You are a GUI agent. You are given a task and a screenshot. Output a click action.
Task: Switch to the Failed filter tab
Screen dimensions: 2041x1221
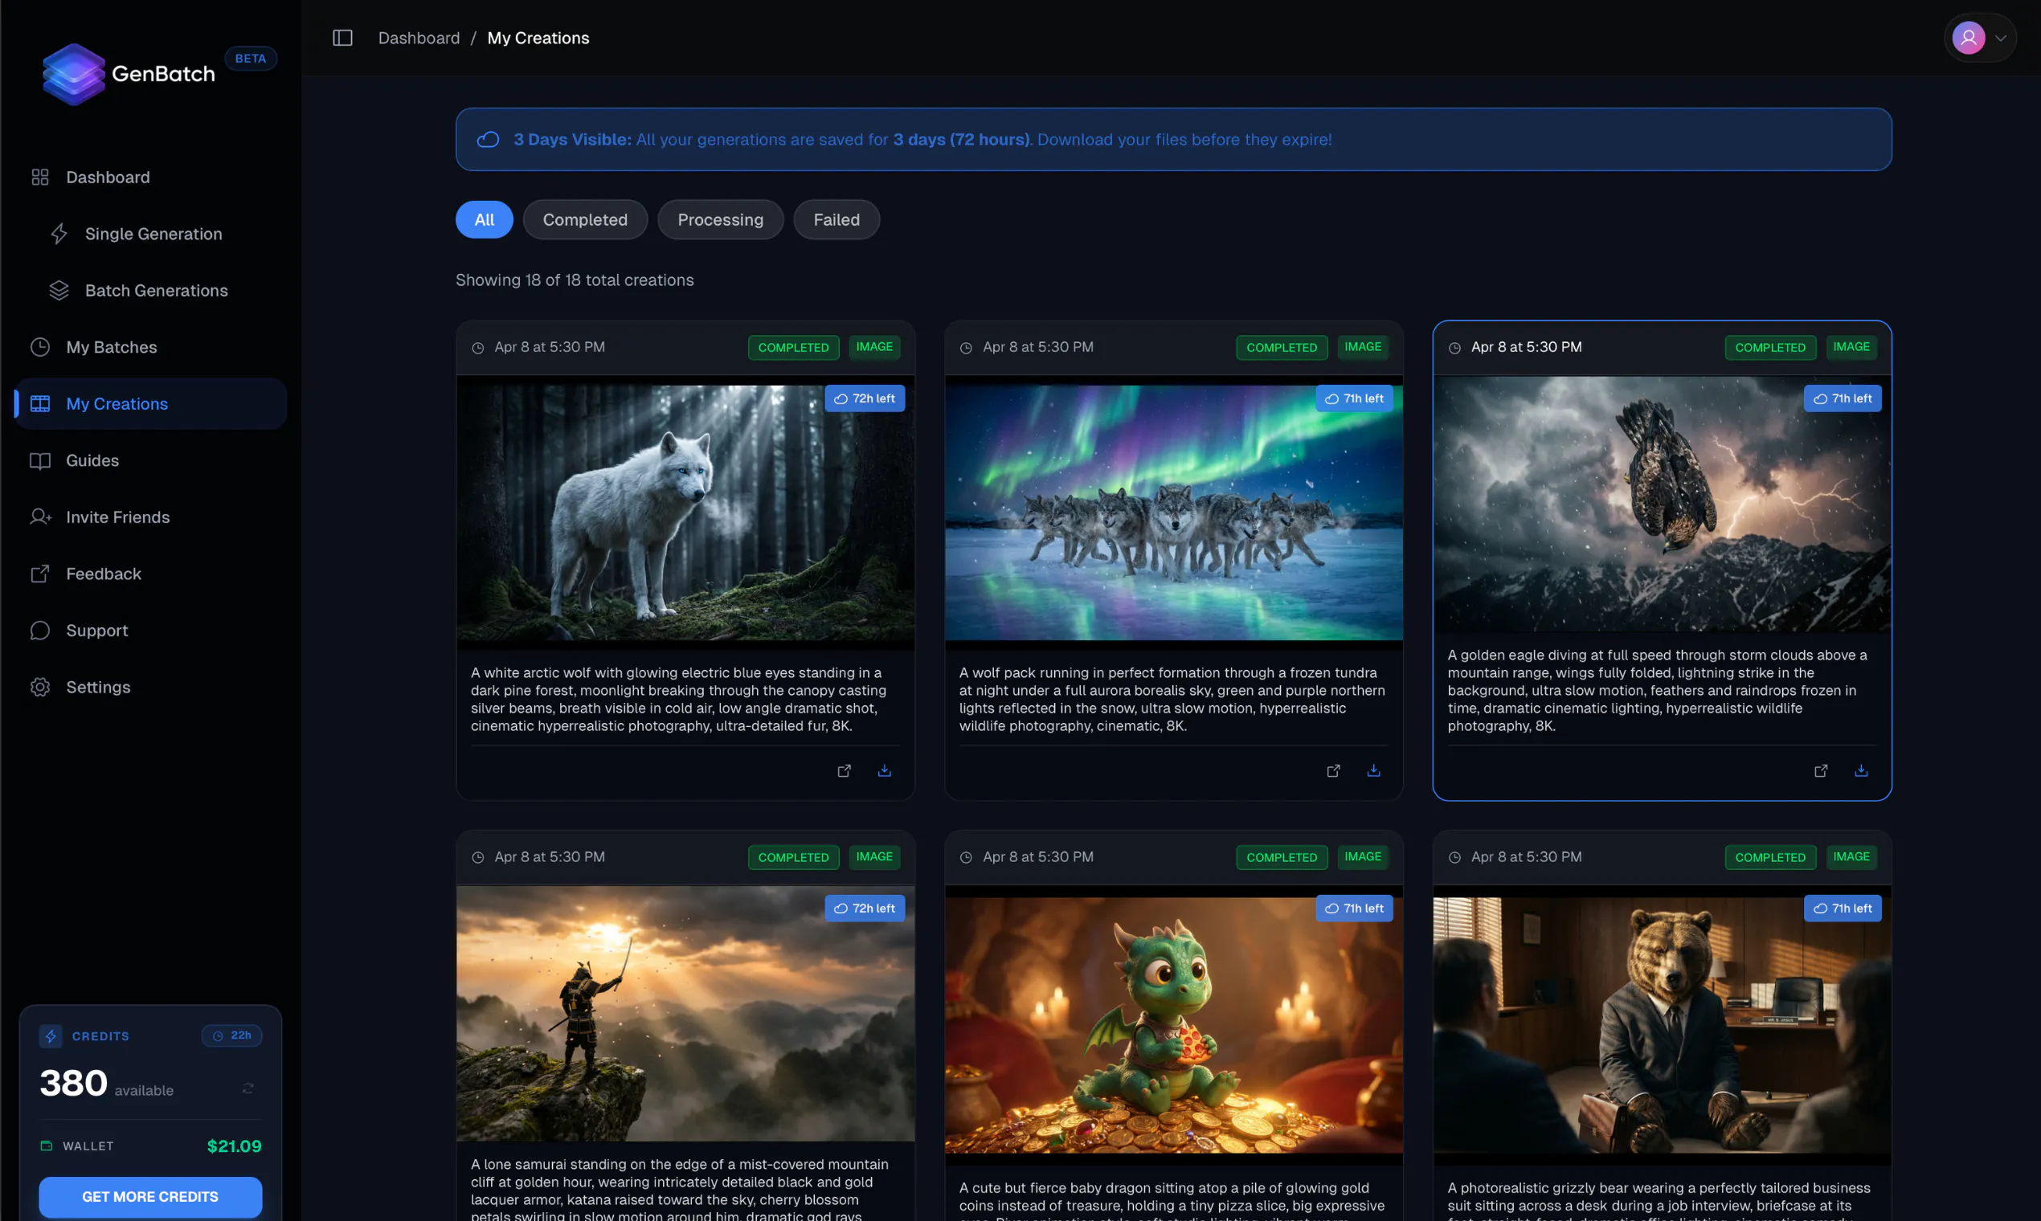(837, 219)
